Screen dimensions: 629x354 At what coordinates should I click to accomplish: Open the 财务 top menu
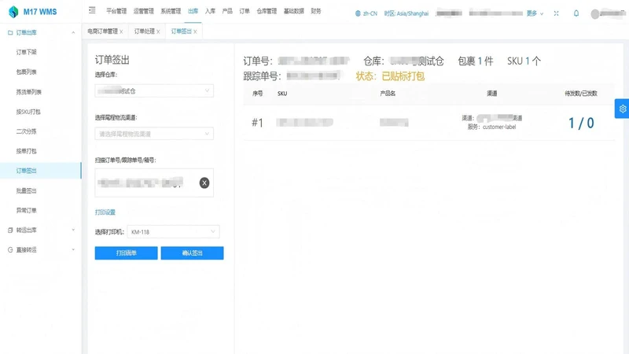pyautogui.click(x=316, y=11)
